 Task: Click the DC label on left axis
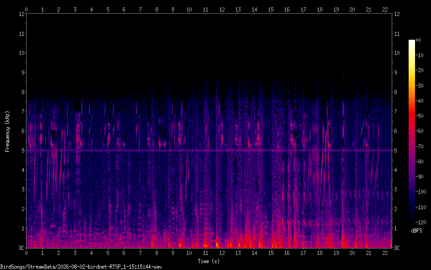tap(21, 248)
